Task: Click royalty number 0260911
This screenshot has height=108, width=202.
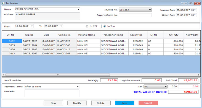Action: (138, 54)
